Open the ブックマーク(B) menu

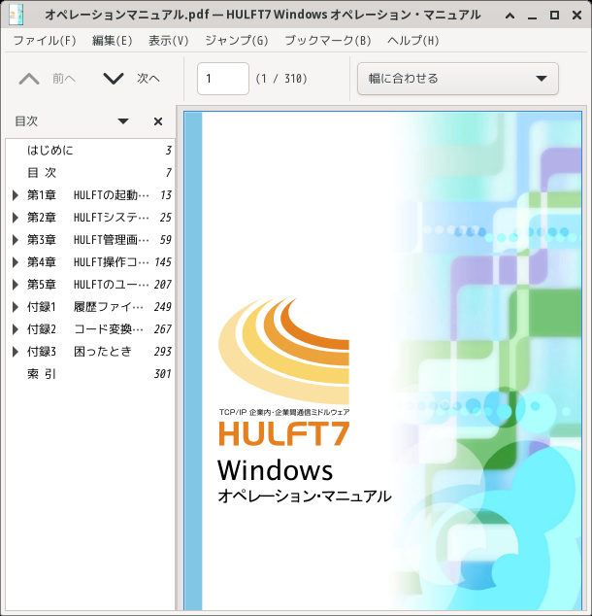[328, 41]
